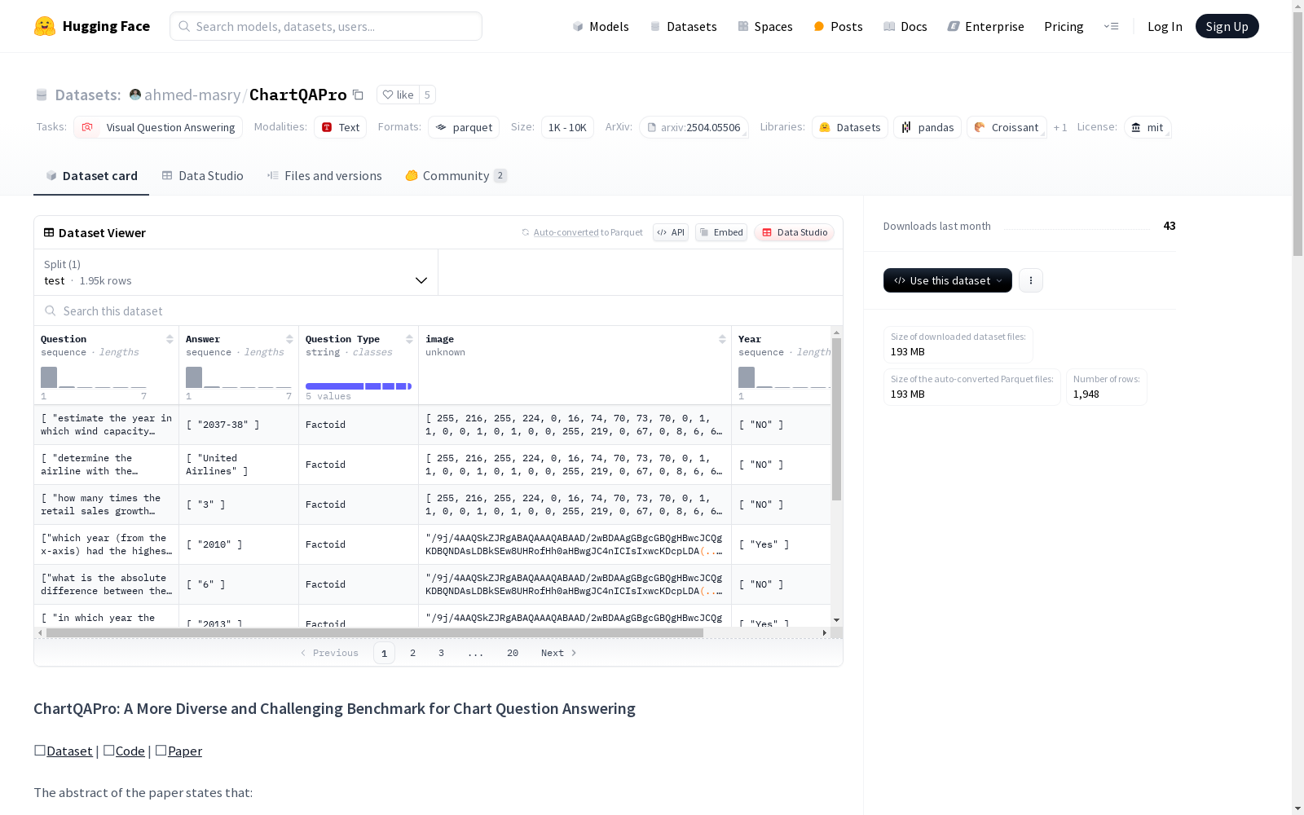
Task: Go to the Next page of rows
Action: pos(559,653)
